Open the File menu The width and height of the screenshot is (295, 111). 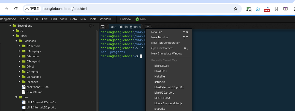(x=36, y=19)
